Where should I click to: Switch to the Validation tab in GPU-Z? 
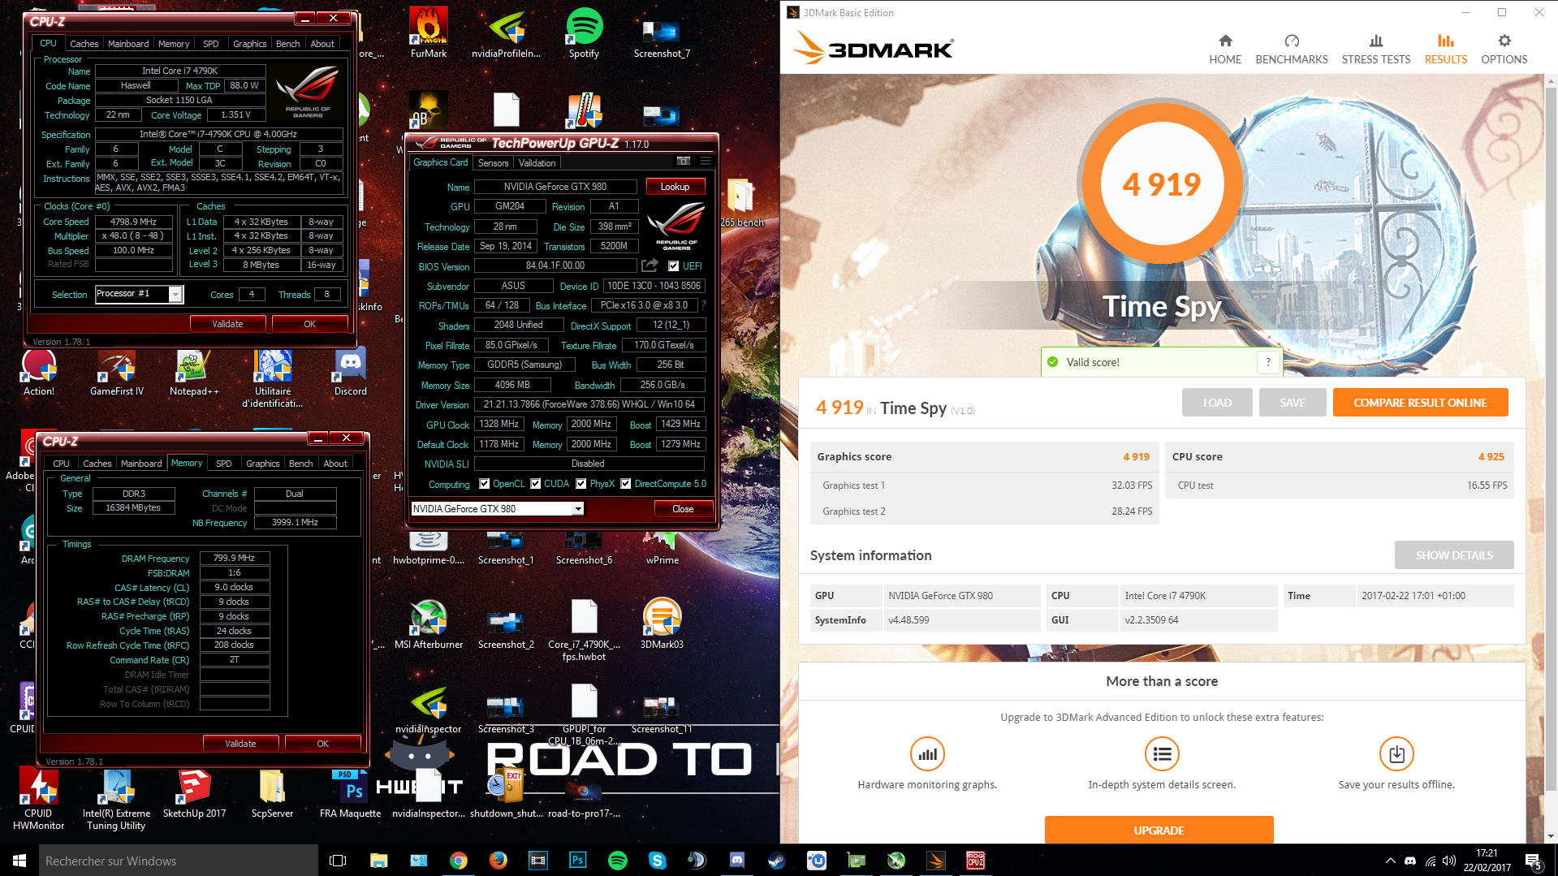click(537, 163)
